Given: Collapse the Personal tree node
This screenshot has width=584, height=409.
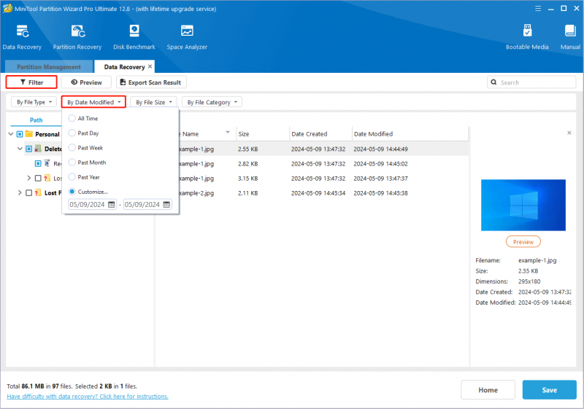Looking at the screenshot, I should 11,134.
